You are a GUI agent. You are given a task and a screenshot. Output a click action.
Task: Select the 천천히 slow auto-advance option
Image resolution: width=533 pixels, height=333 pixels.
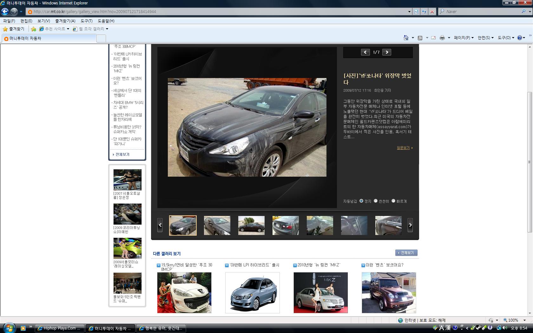click(x=376, y=201)
